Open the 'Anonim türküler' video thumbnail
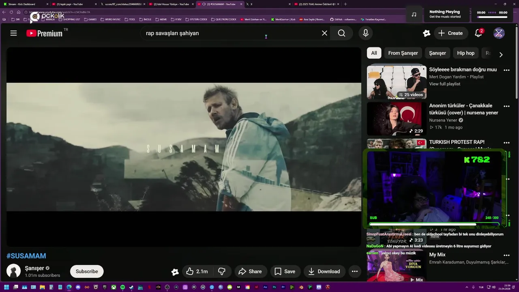519x292 pixels. 397,118
